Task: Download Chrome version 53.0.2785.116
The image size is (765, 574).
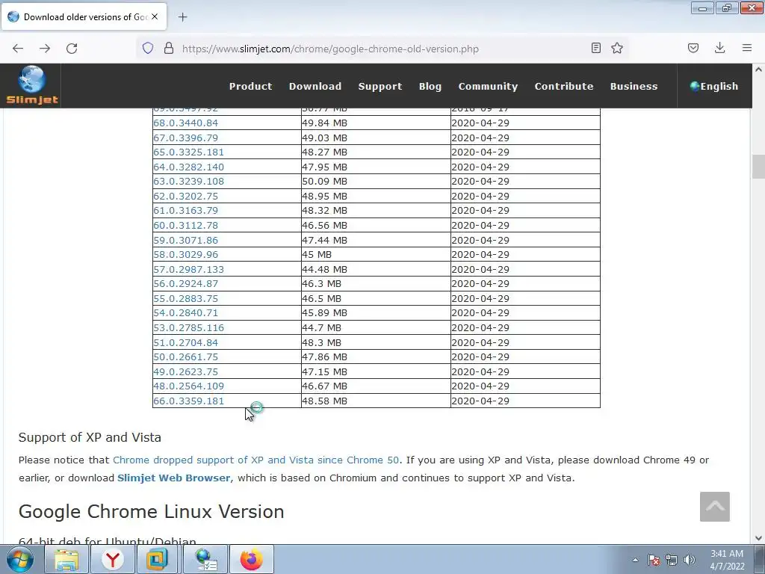Action: (188, 327)
